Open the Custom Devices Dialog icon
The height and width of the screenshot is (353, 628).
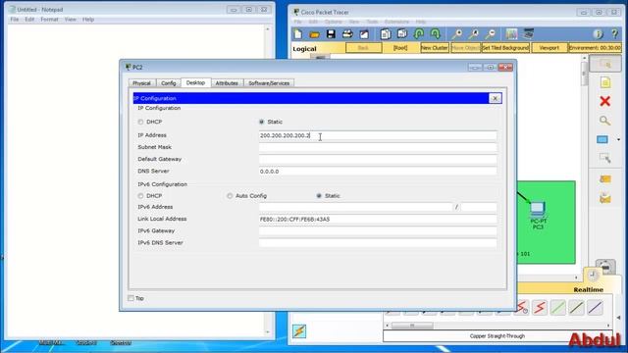(529, 34)
